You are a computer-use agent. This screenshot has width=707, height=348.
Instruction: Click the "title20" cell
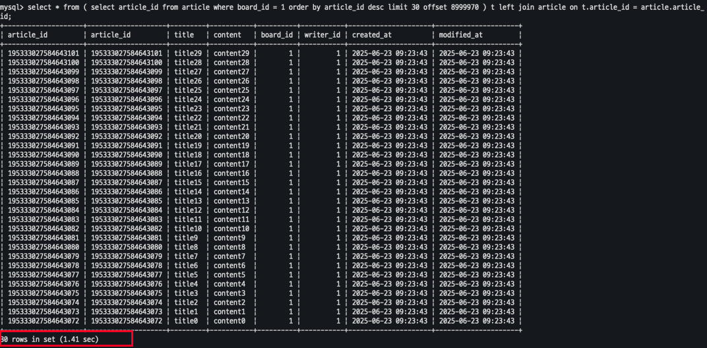click(x=187, y=136)
